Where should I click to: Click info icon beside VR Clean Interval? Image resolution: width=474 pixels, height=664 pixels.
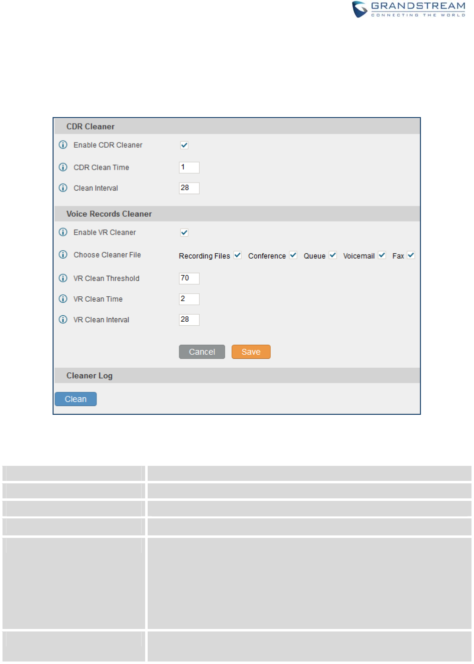63,319
